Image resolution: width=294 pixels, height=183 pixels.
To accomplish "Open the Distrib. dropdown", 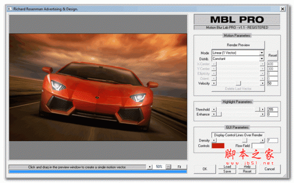I will click(262, 59).
